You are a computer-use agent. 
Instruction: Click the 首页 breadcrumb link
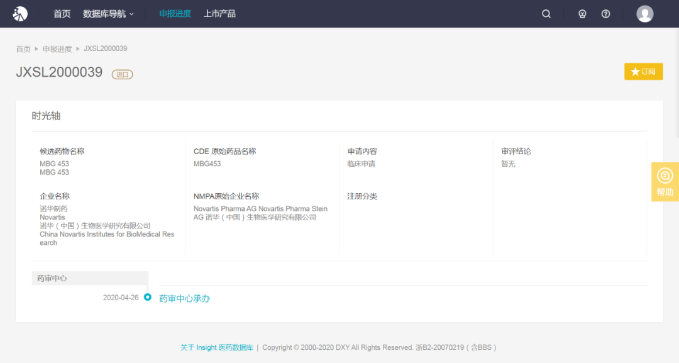(x=23, y=49)
